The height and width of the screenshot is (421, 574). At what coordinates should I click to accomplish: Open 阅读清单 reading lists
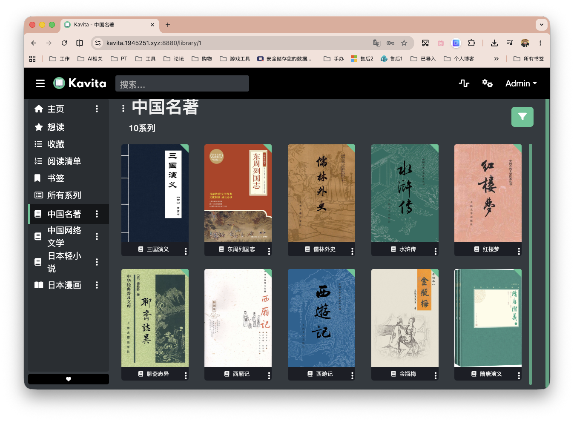coord(64,161)
